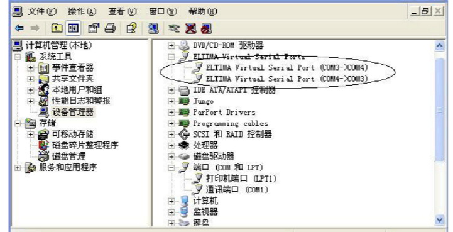Select 磁盘管理 in the tree

pos(68,157)
